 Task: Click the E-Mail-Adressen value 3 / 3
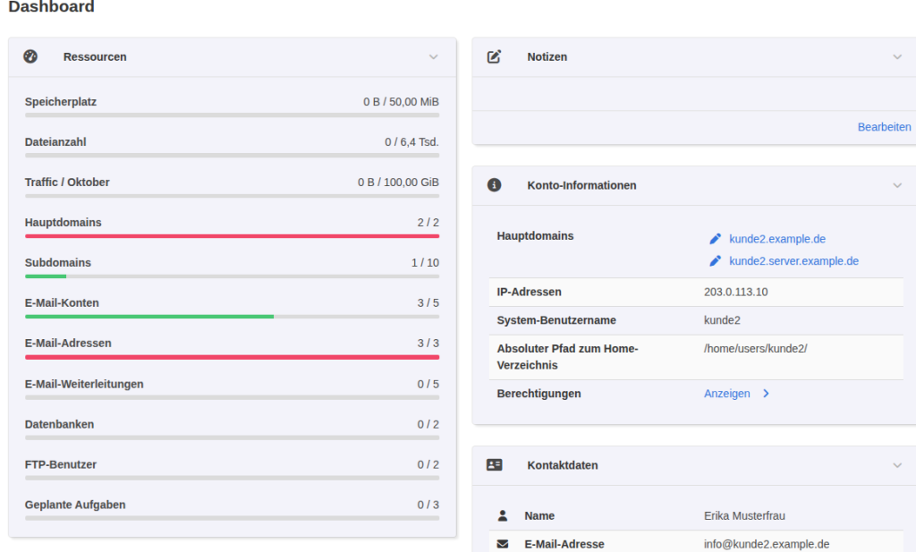(428, 344)
